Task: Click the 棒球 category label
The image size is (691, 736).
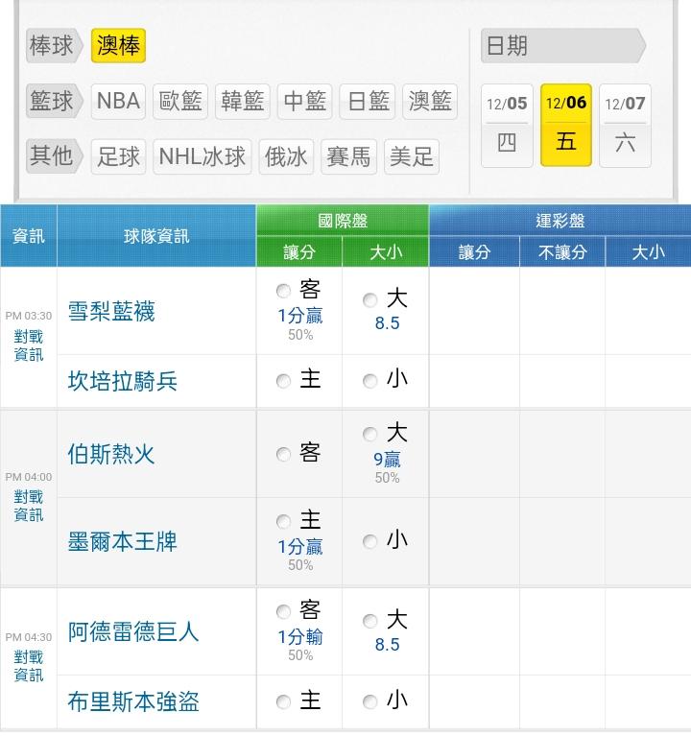Action: [54, 45]
